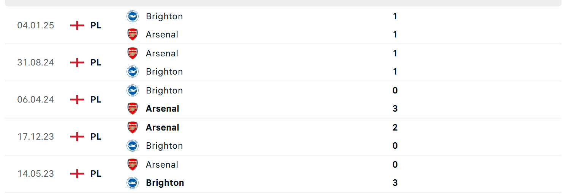Image resolution: width=568 pixels, height=196 pixels.
Task: Click England flag icon for 14.05.23 match
Action: (x=77, y=174)
